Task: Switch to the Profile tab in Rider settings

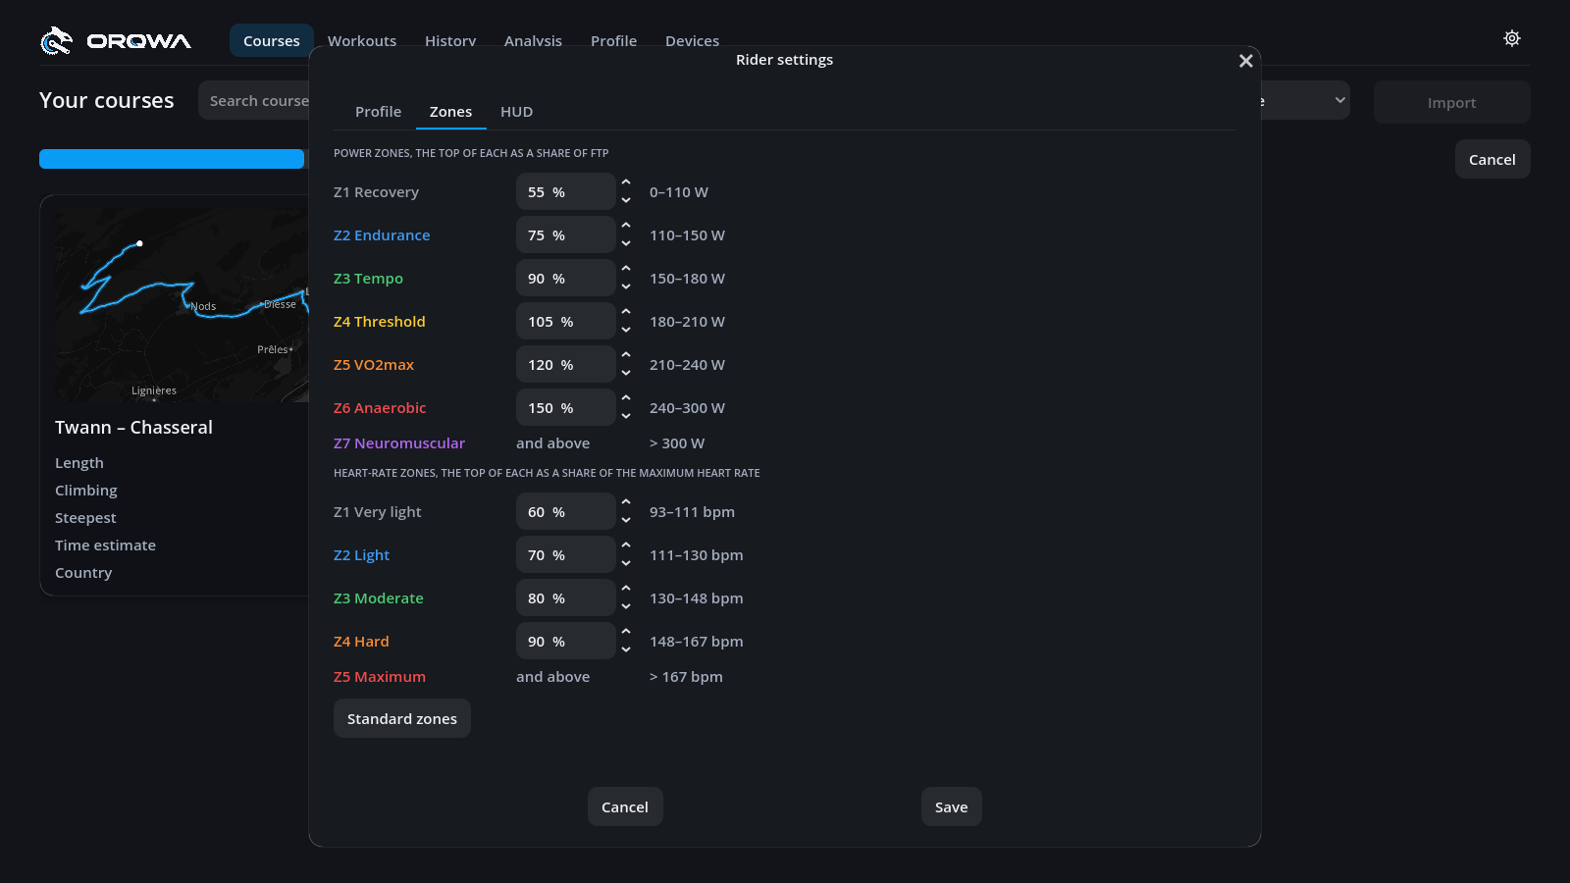Action: point(378,112)
